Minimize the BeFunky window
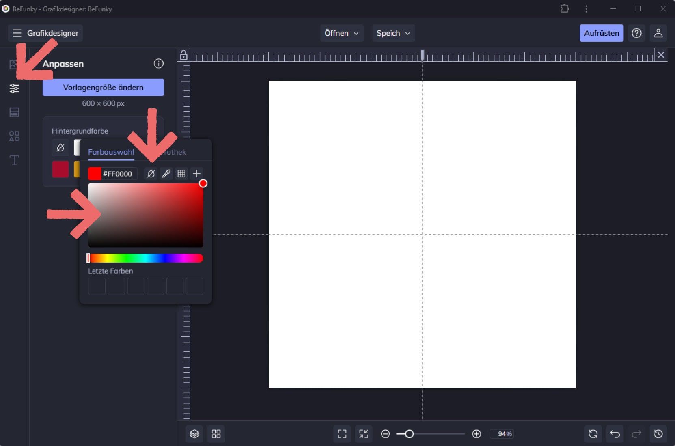This screenshot has height=446, width=675. 613,9
